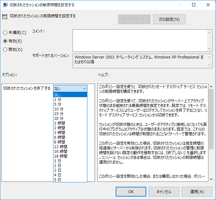Click the window title bar app icon

pyautogui.click(x=5, y=5)
